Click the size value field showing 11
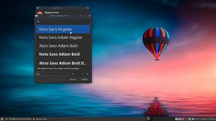216x121 pixels. point(75,74)
